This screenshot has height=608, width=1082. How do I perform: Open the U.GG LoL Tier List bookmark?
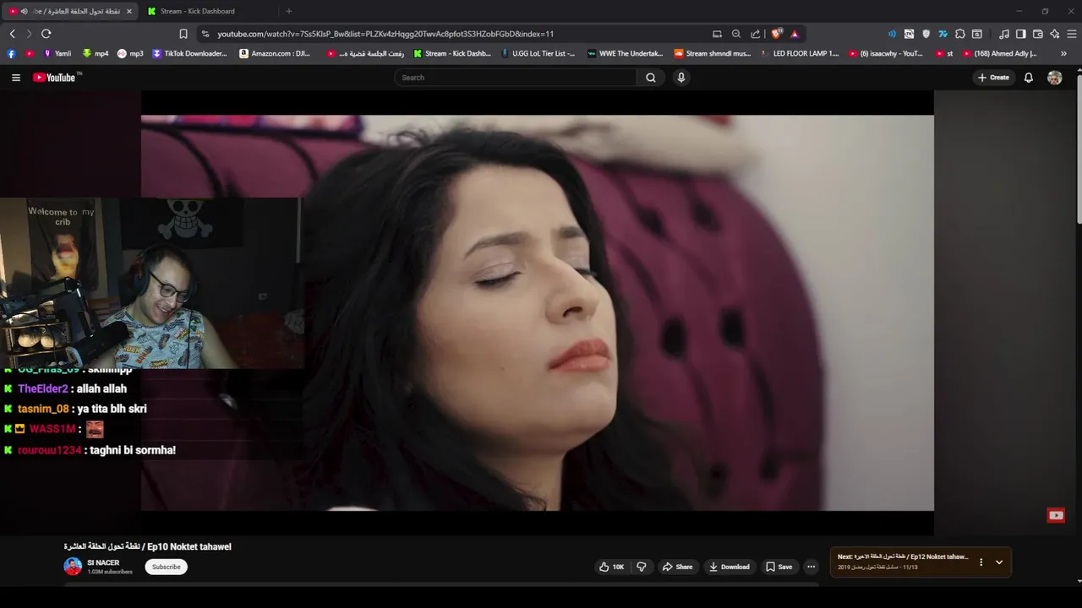coord(538,53)
